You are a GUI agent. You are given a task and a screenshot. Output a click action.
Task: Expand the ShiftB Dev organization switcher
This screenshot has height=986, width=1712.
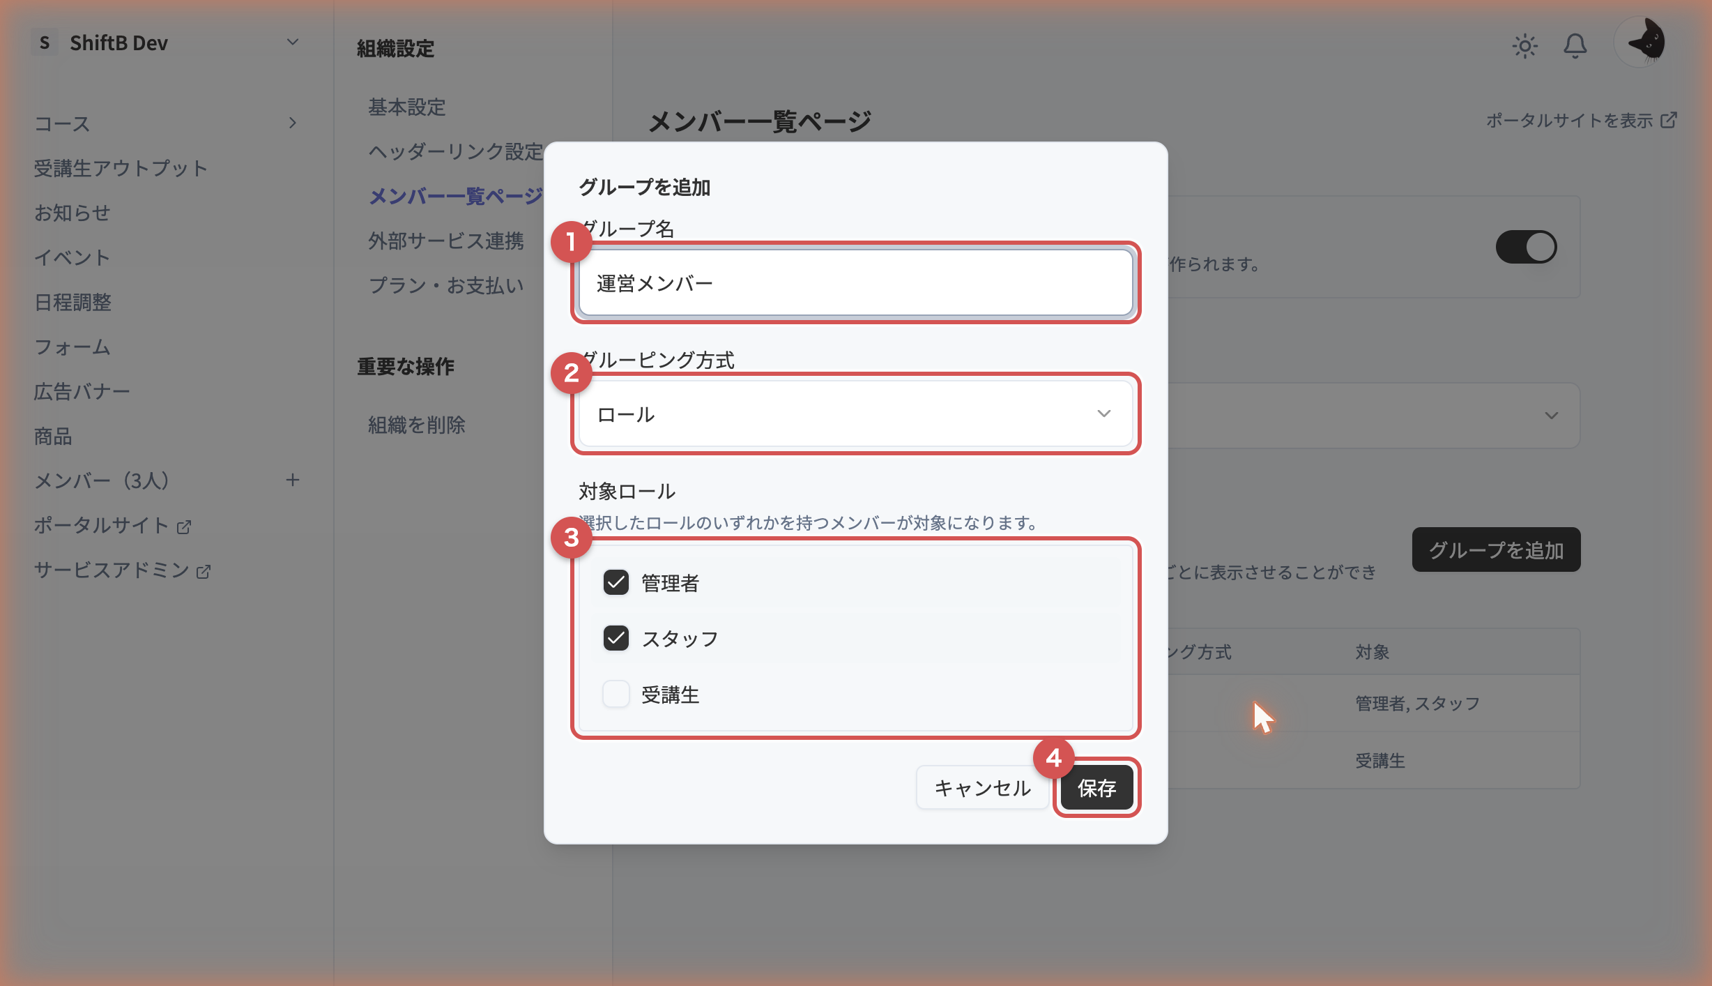293,43
